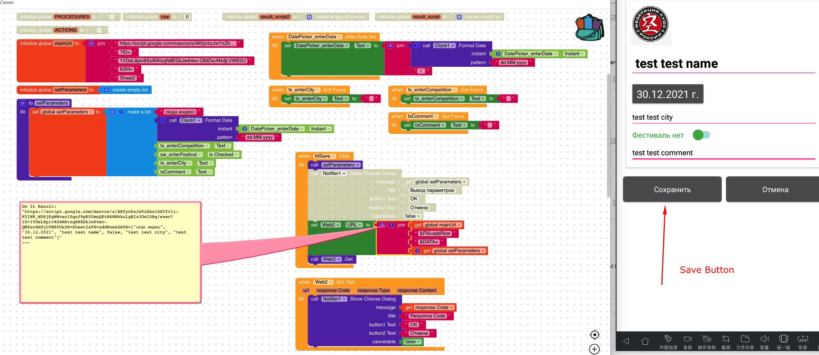Viewport: 819px width, 355px height.
Task: Toggle the checkbox level with Фестиваль нет
Action: 613,141
